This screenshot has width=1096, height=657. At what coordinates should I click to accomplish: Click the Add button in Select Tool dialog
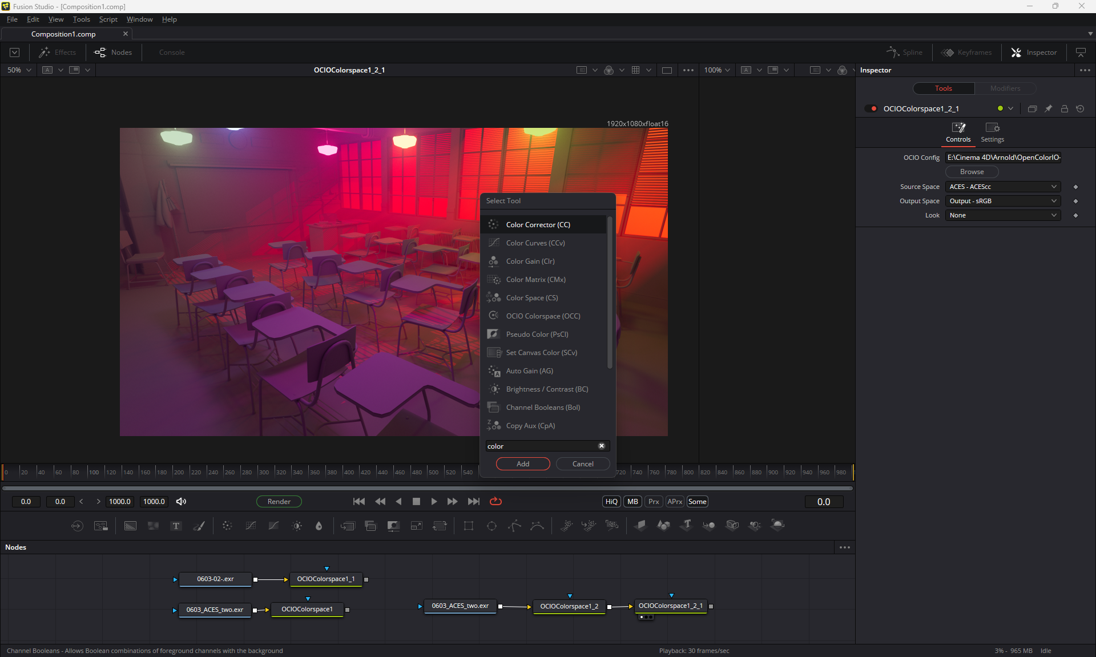[x=523, y=464]
